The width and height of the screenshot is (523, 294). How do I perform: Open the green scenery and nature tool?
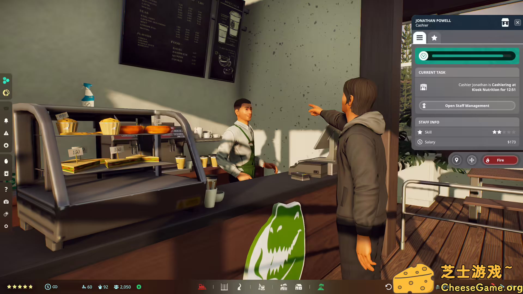[x=321, y=287]
